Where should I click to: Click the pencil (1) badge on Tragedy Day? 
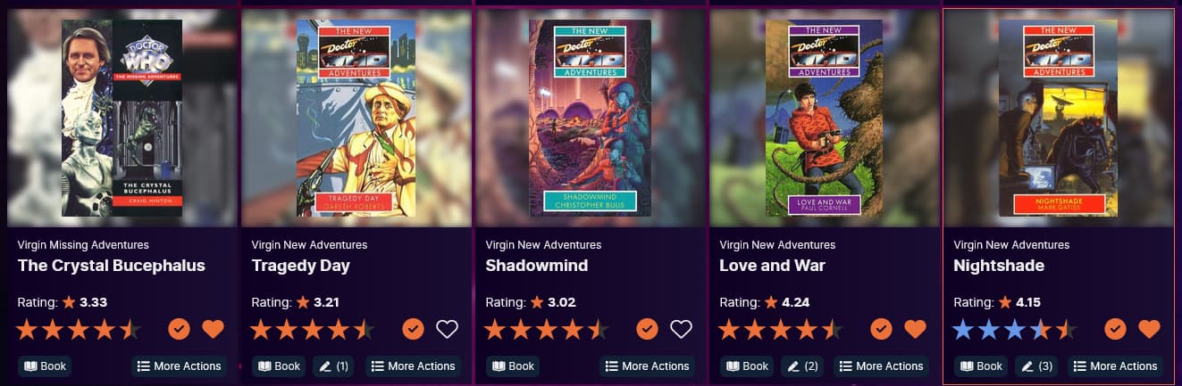[x=335, y=365]
